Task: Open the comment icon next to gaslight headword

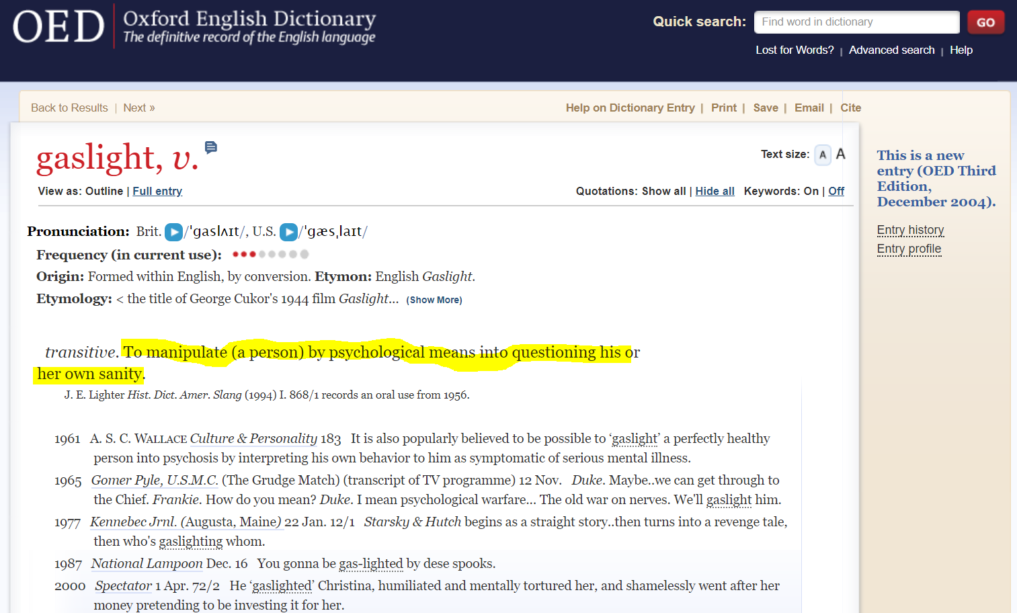Action: 211,147
